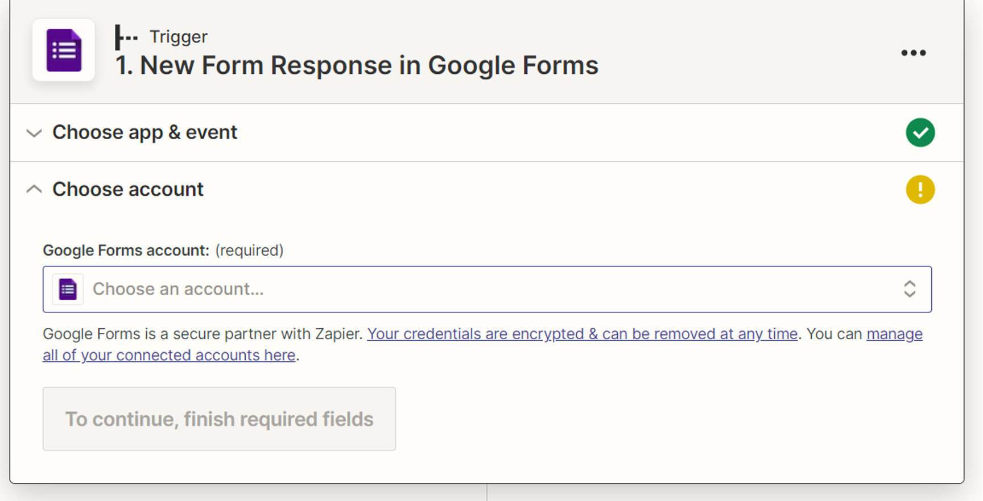This screenshot has height=501, width=983.
Task: Click the up-down arrows in account selector
Action: click(910, 289)
